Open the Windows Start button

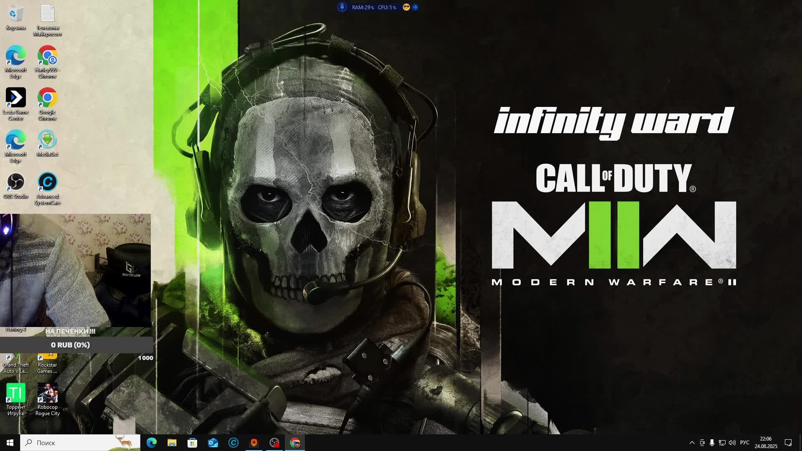click(10, 443)
